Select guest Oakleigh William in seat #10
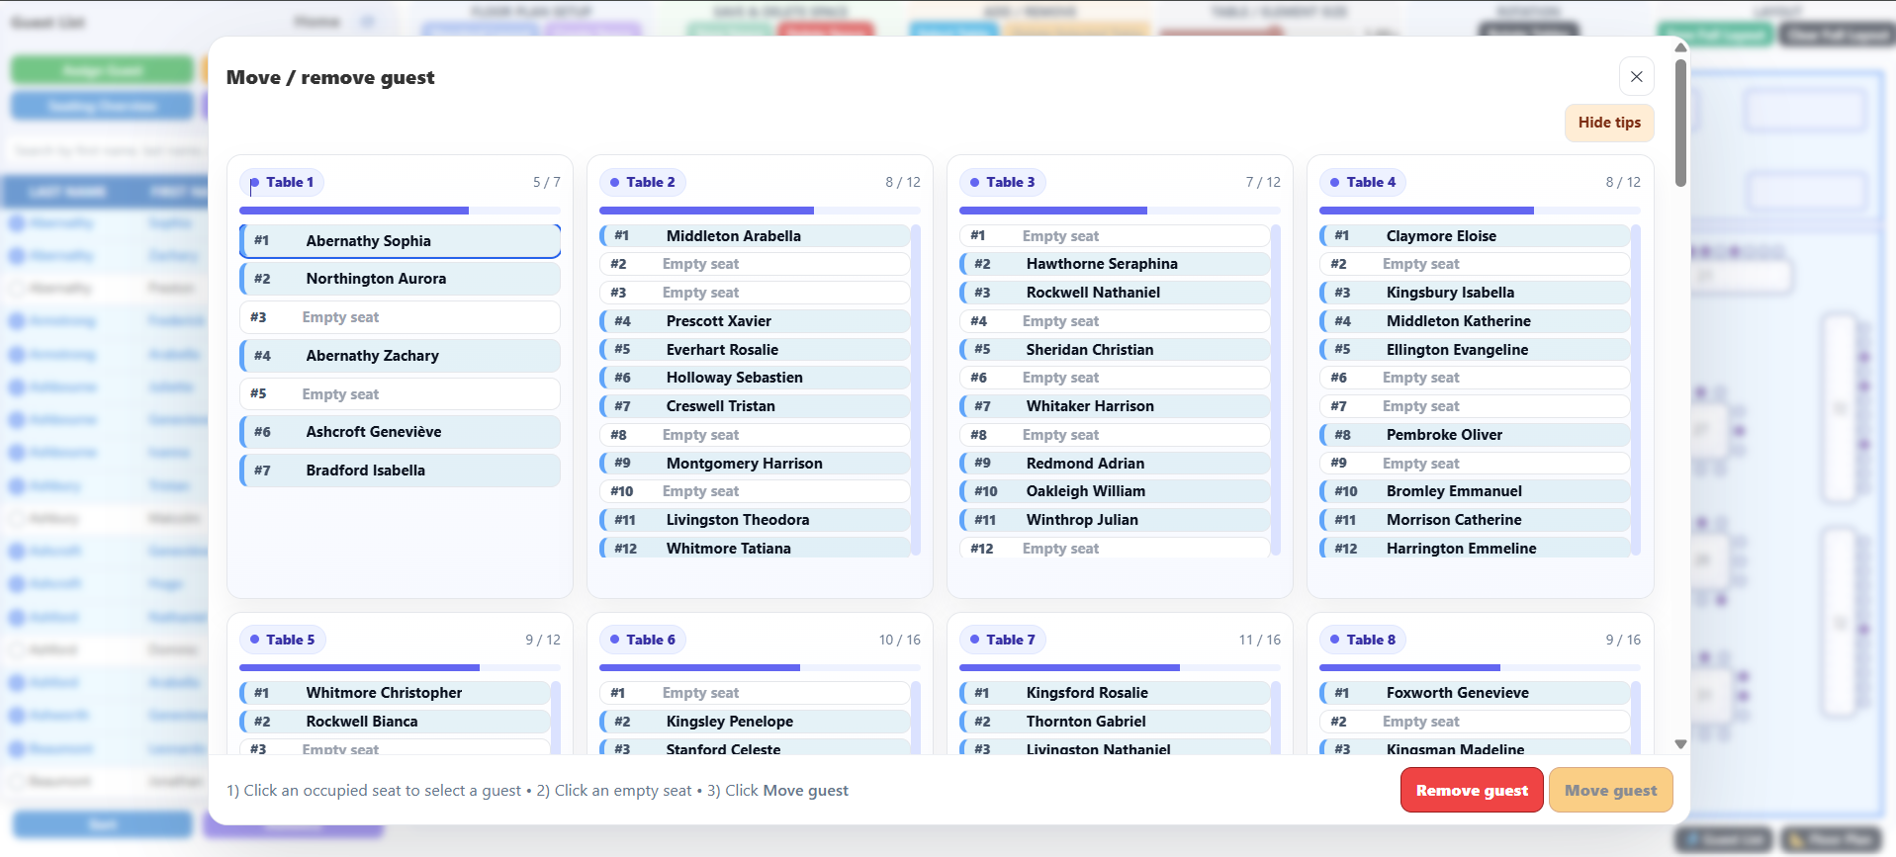The image size is (1896, 857). point(1115,491)
